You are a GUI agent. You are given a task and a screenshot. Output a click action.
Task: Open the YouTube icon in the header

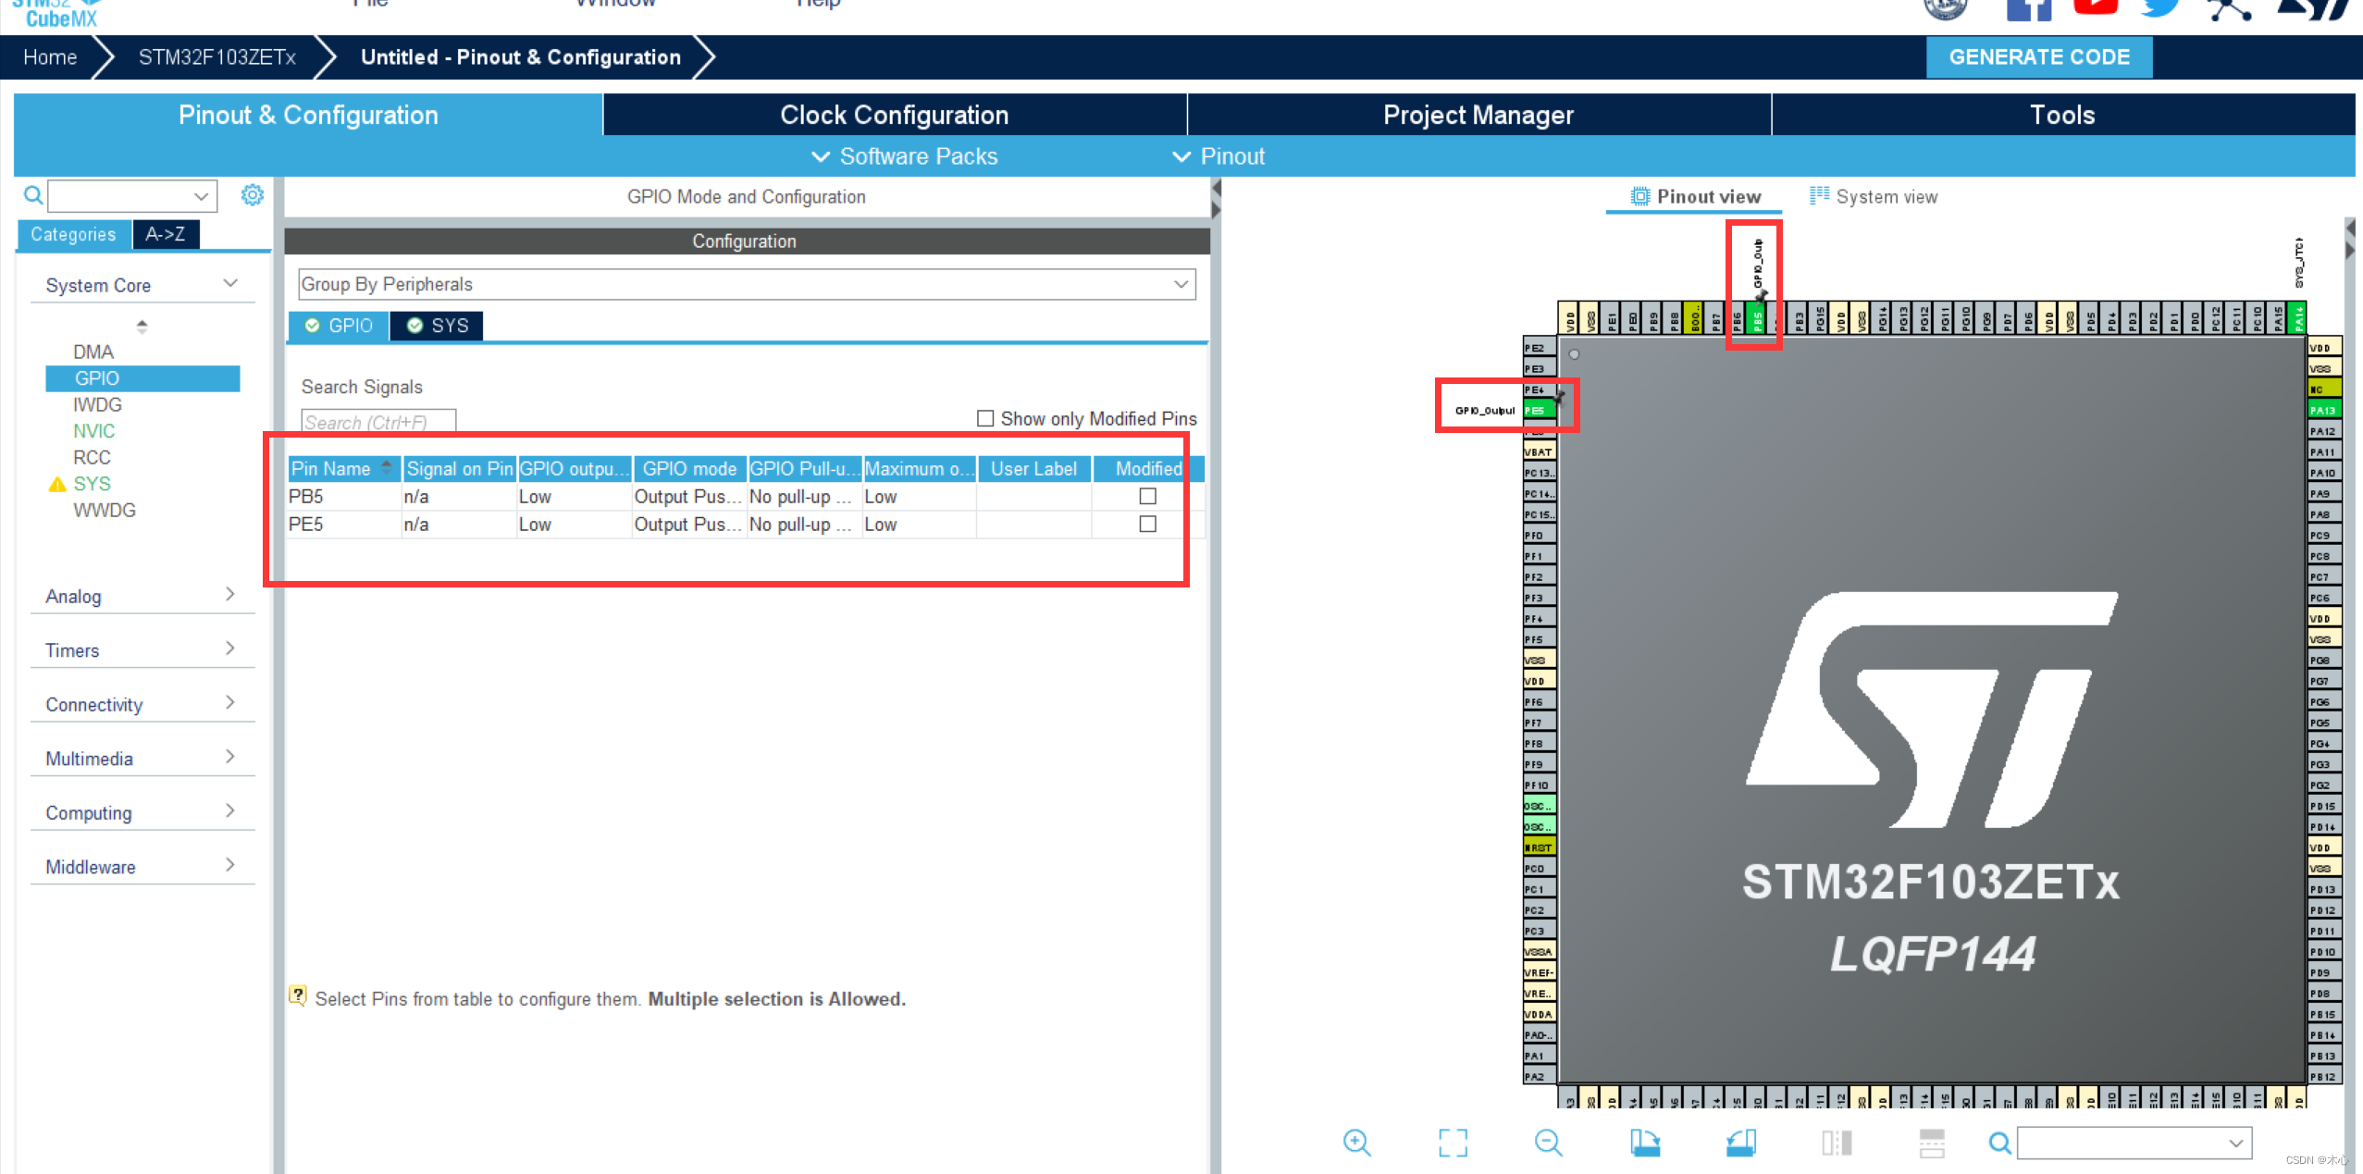pos(2096,7)
